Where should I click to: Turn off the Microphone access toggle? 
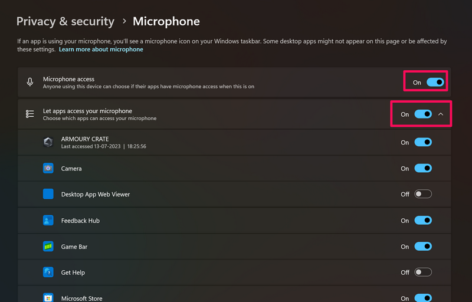pos(435,82)
